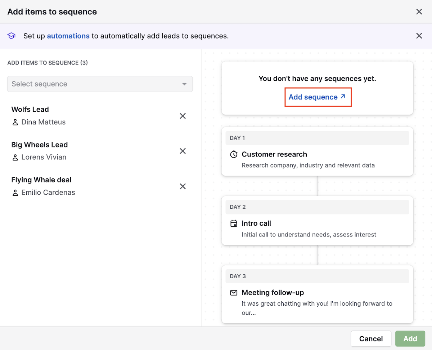
Task: Remove Flying Whale deal from the list
Action: click(183, 186)
